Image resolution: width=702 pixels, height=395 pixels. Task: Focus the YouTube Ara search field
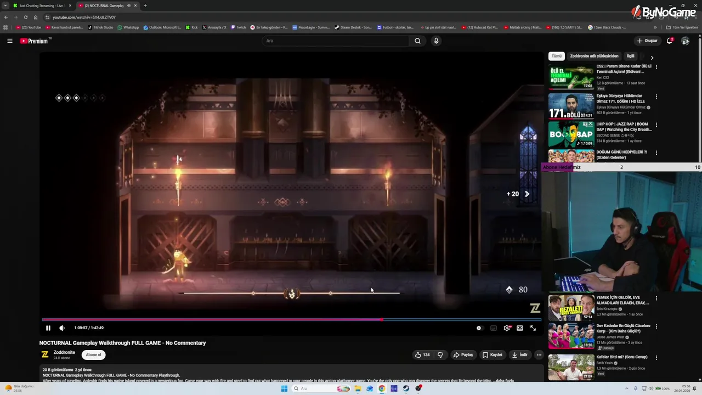coord(336,41)
